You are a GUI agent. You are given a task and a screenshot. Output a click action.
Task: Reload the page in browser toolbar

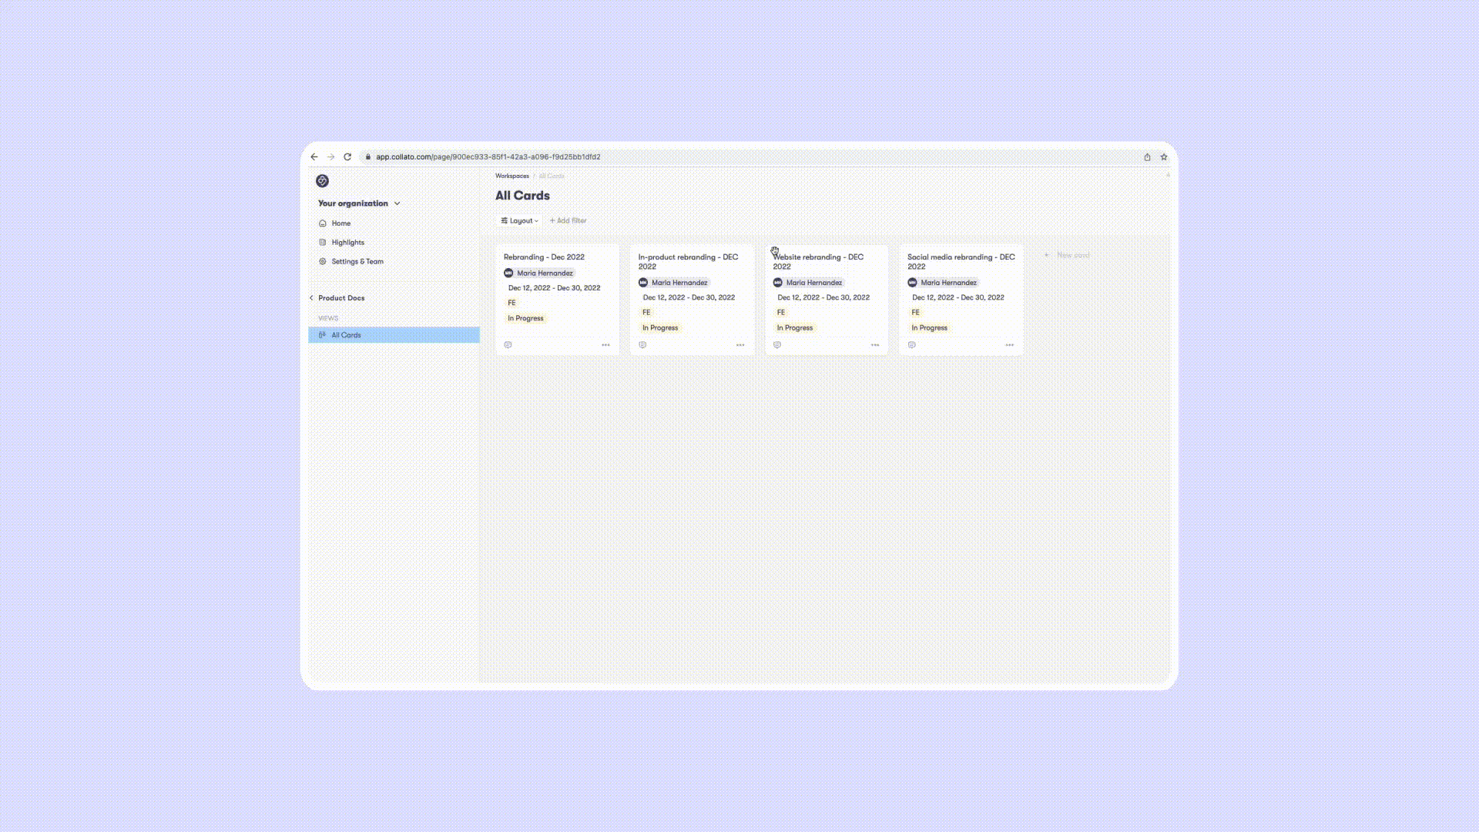tap(347, 157)
